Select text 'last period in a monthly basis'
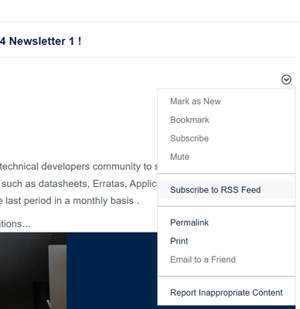Image resolution: width=300 pixels, height=309 pixels. coord(70,201)
